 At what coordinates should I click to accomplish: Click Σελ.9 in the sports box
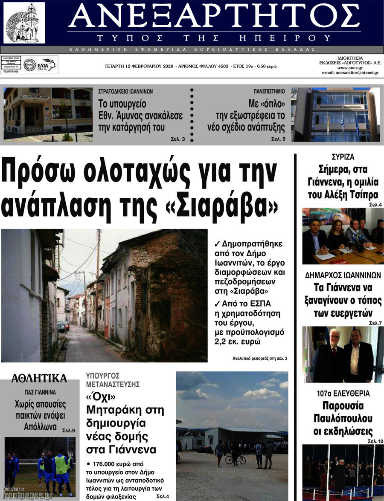coord(68,430)
